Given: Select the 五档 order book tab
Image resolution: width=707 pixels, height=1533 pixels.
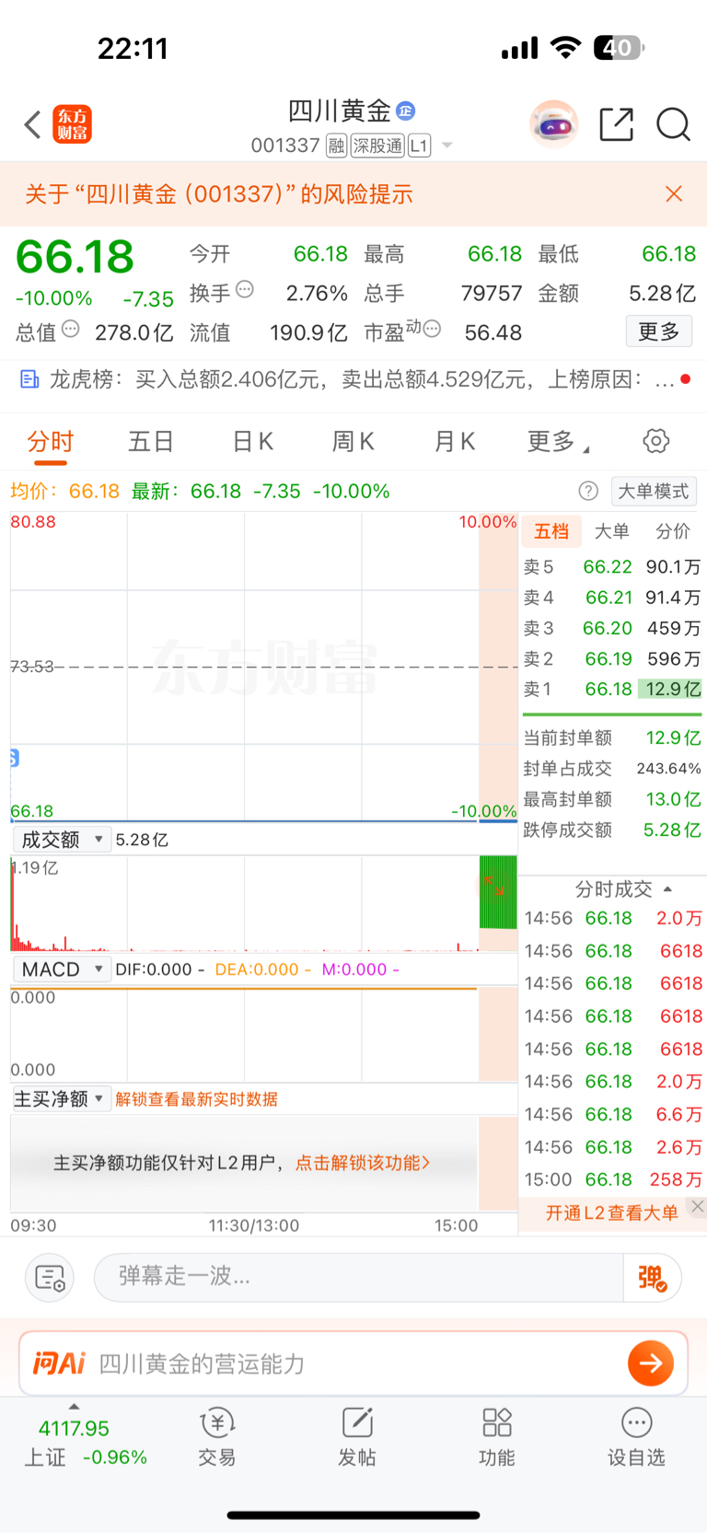Looking at the screenshot, I should click(551, 531).
